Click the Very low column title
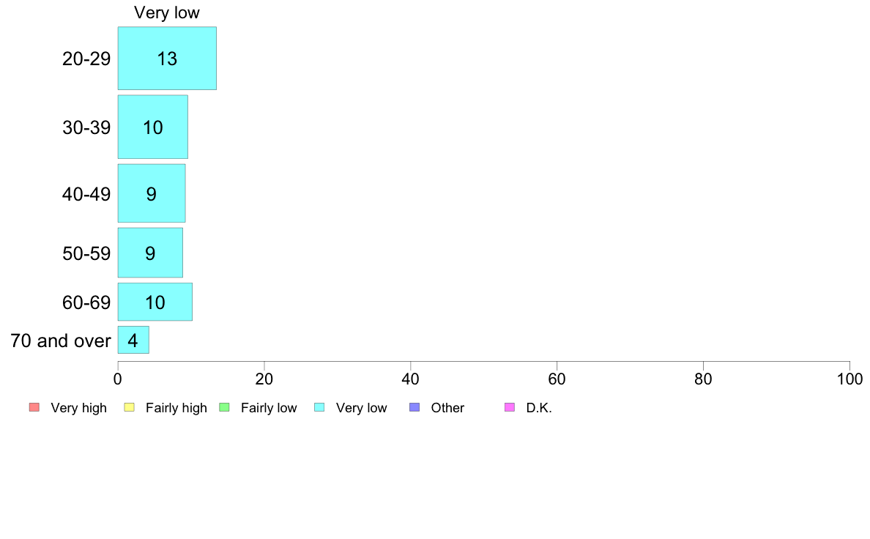 tap(166, 12)
